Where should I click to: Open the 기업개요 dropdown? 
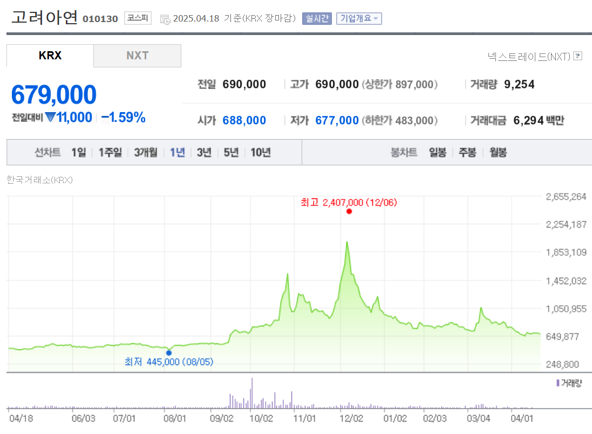(359, 18)
